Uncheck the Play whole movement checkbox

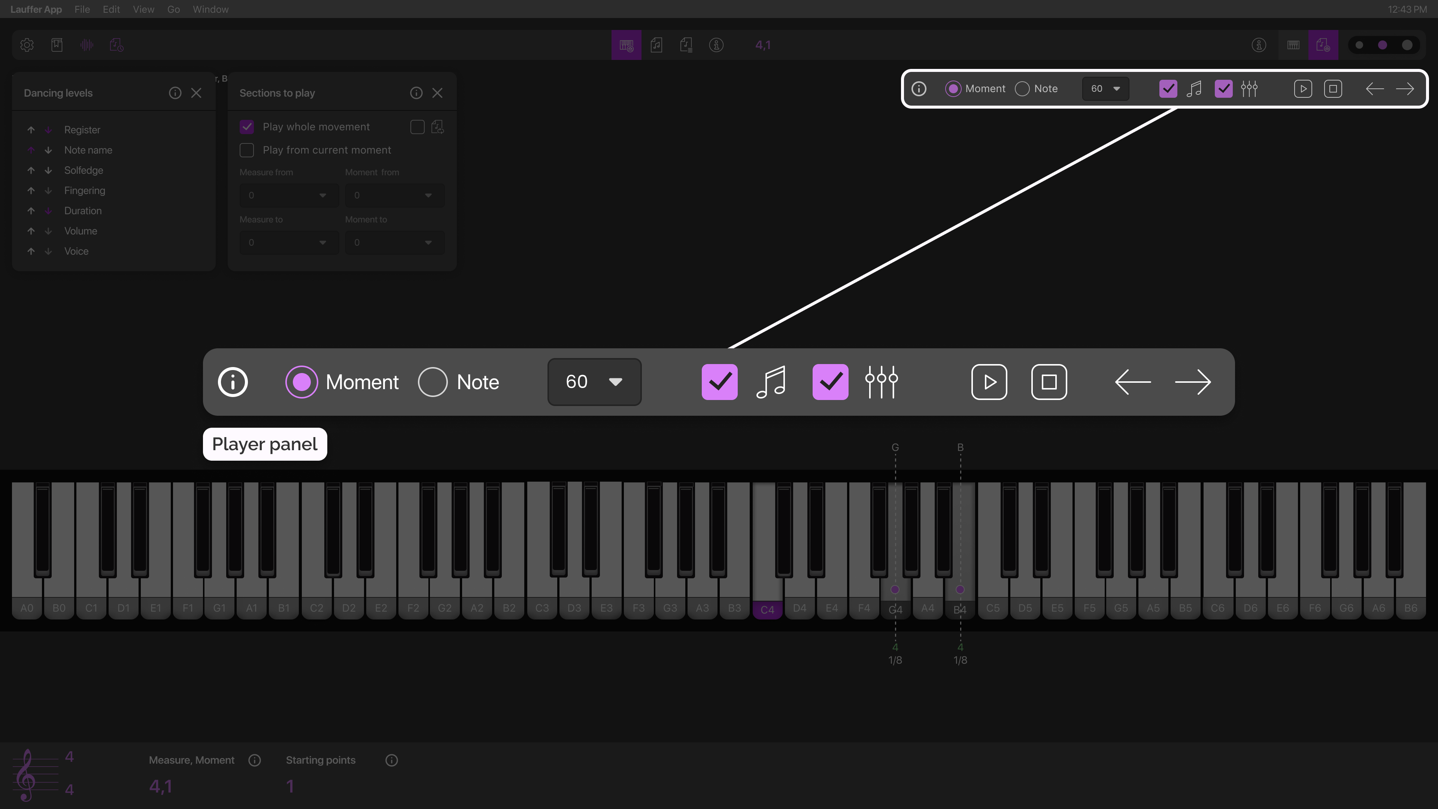[x=247, y=127]
